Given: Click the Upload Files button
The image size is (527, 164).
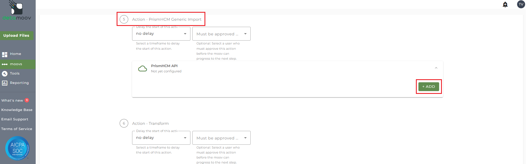Looking at the screenshot, I should 17,35.
